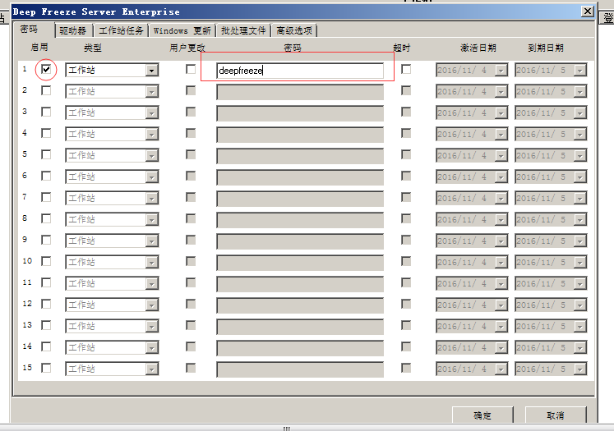Click the password field containing deepfreeze
Image resolution: width=614 pixels, height=431 pixels.
299,71
